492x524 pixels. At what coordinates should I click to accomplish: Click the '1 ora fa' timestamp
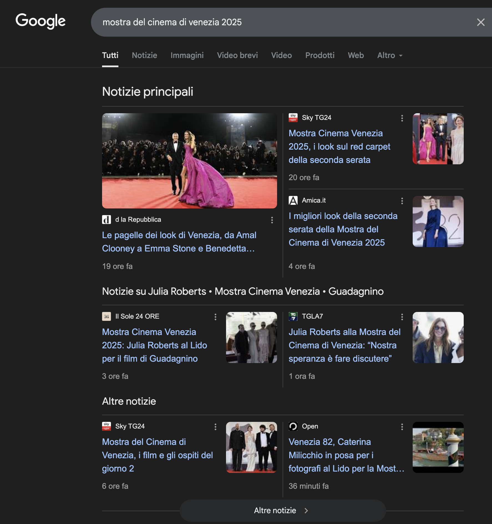click(x=302, y=376)
